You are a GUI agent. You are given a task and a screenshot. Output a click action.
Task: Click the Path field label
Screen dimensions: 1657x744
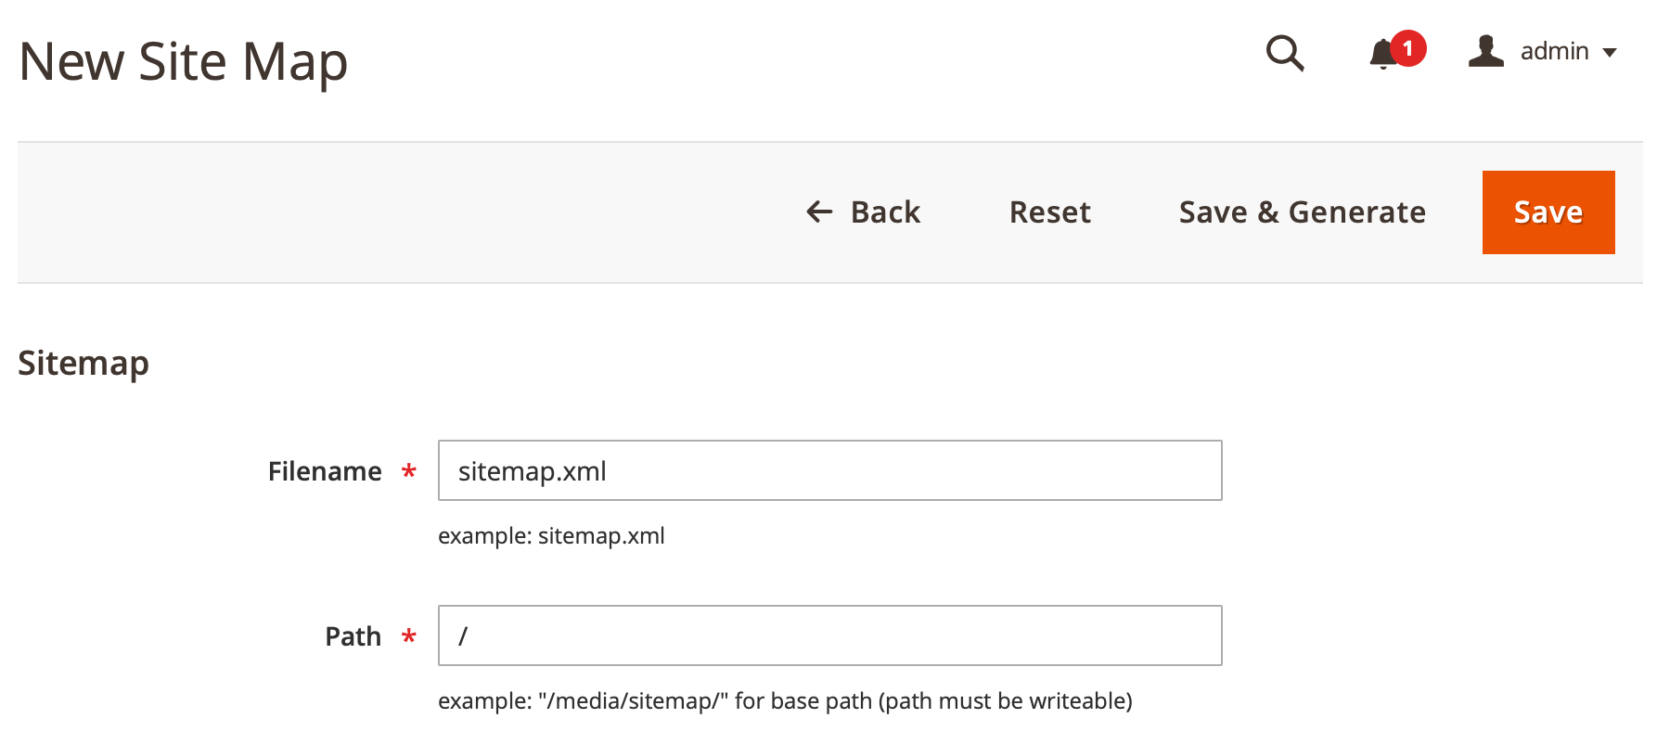tap(353, 636)
